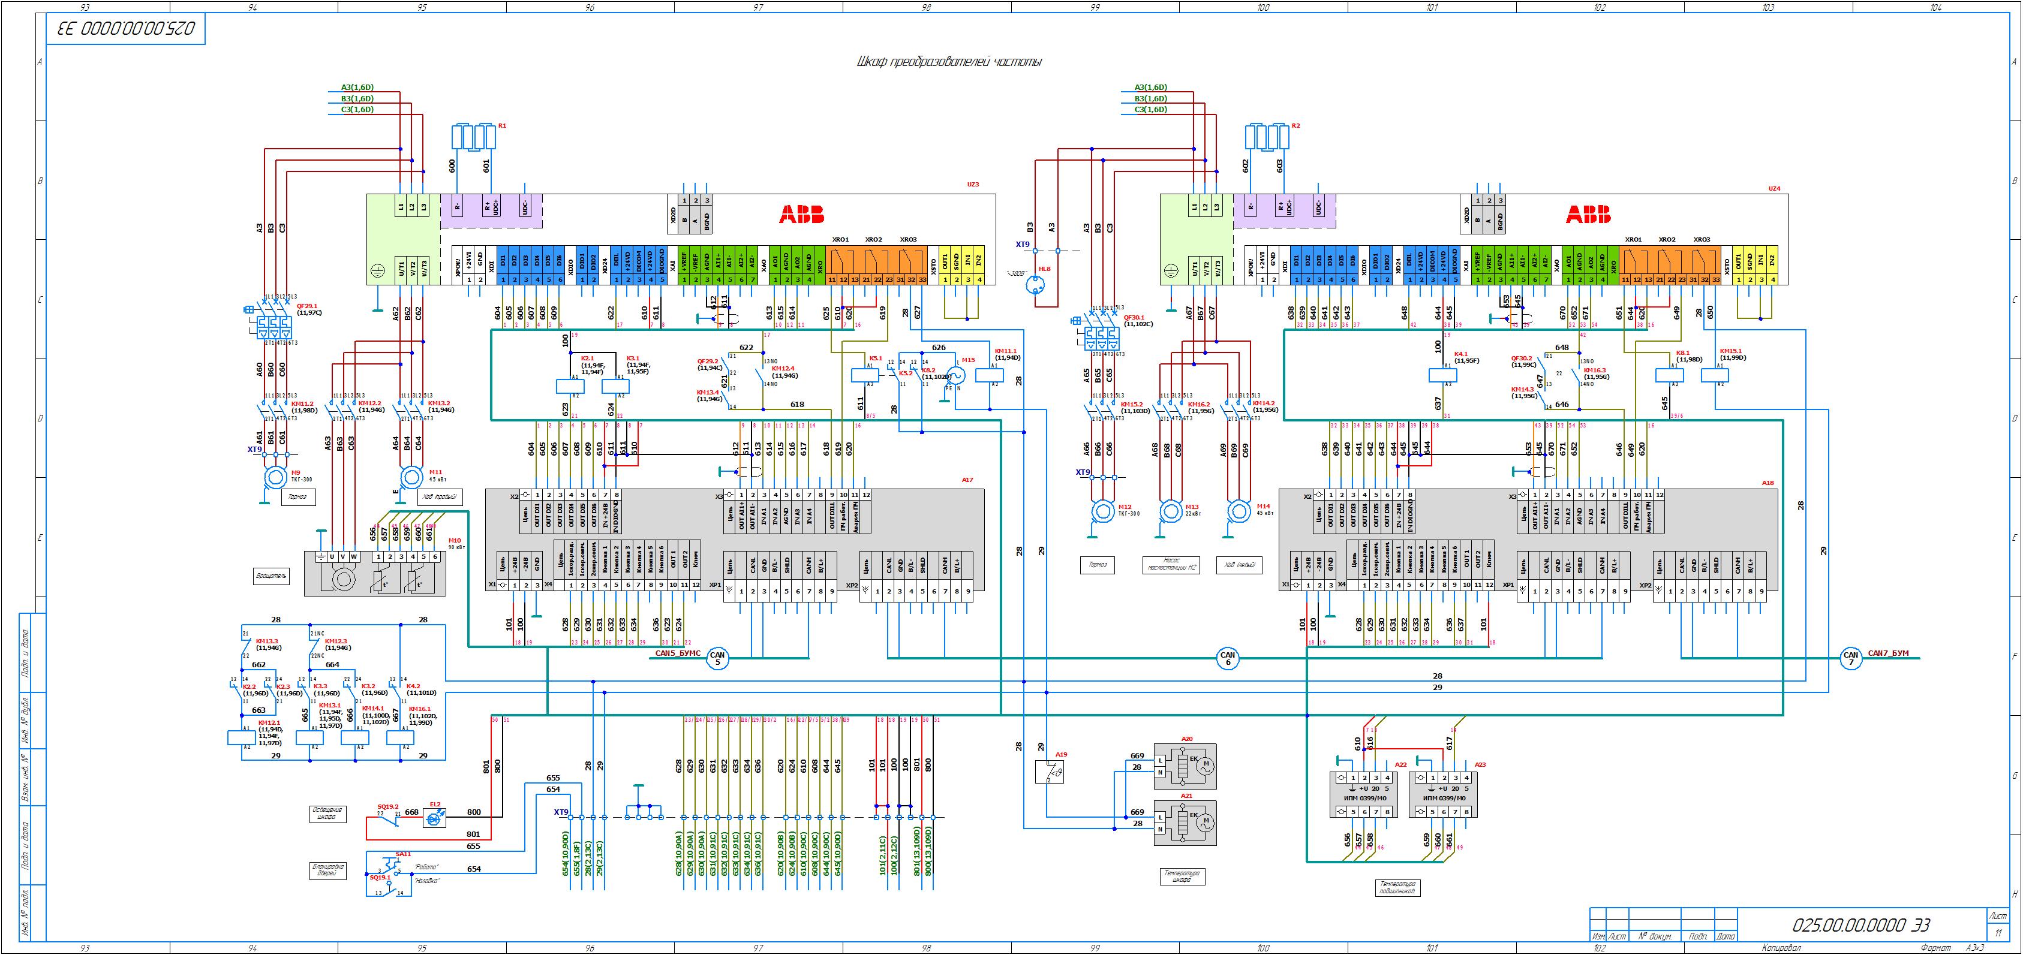Click the ABB logo on drive UZ3
This screenshot has height=955, width=2023.
[x=801, y=214]
